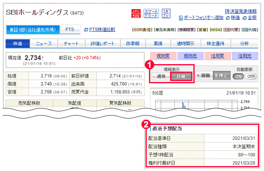This screenshot has width=264, height=171.
Task: Open the 業績 tab
Action: 158,44
